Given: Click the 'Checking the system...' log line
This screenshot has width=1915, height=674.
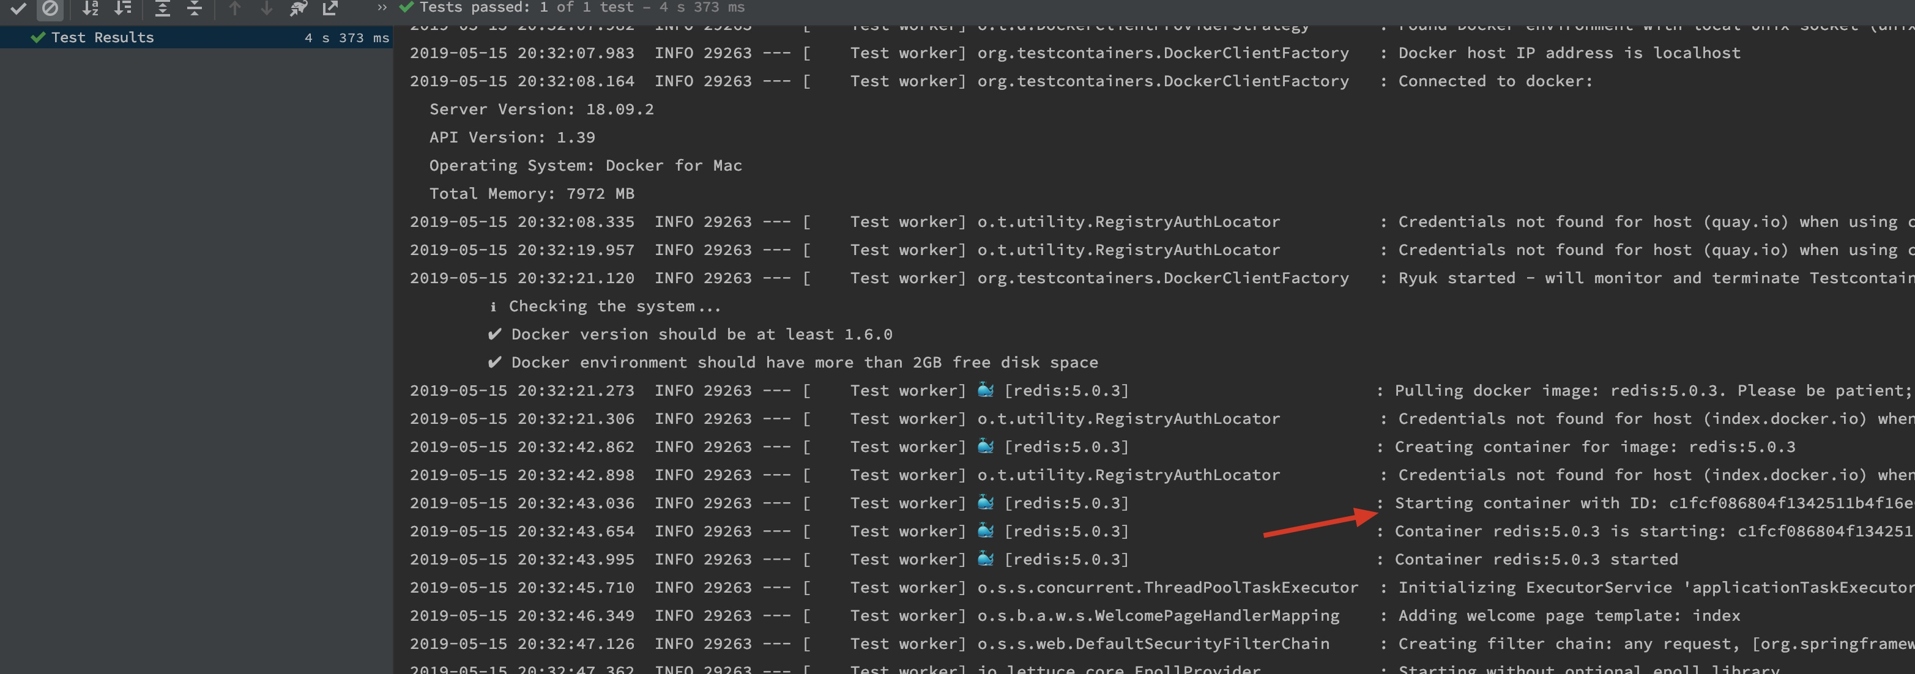Looking at the screenshot, I should (x=614, y=306).
